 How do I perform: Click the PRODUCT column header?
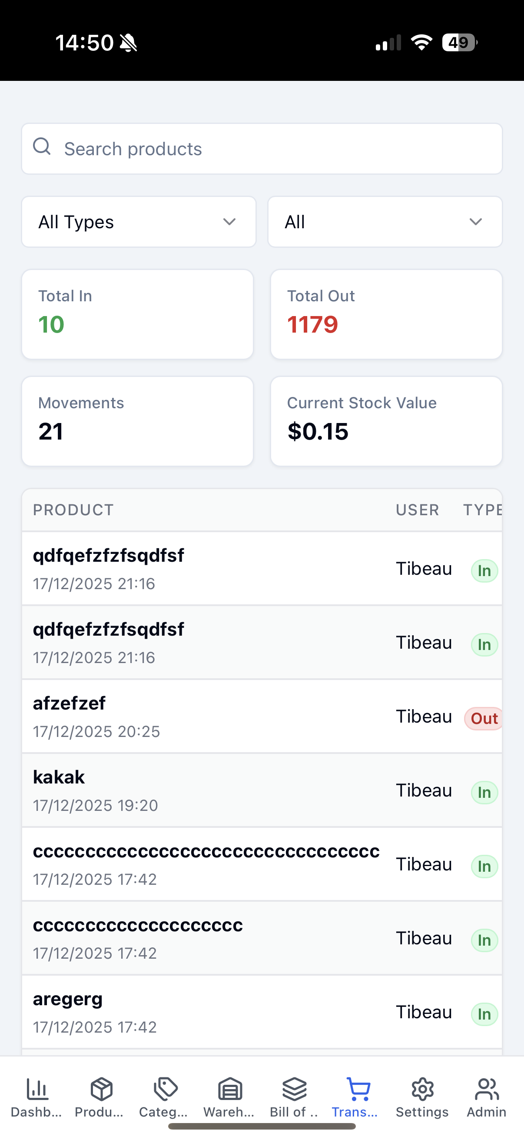point(73,510)
